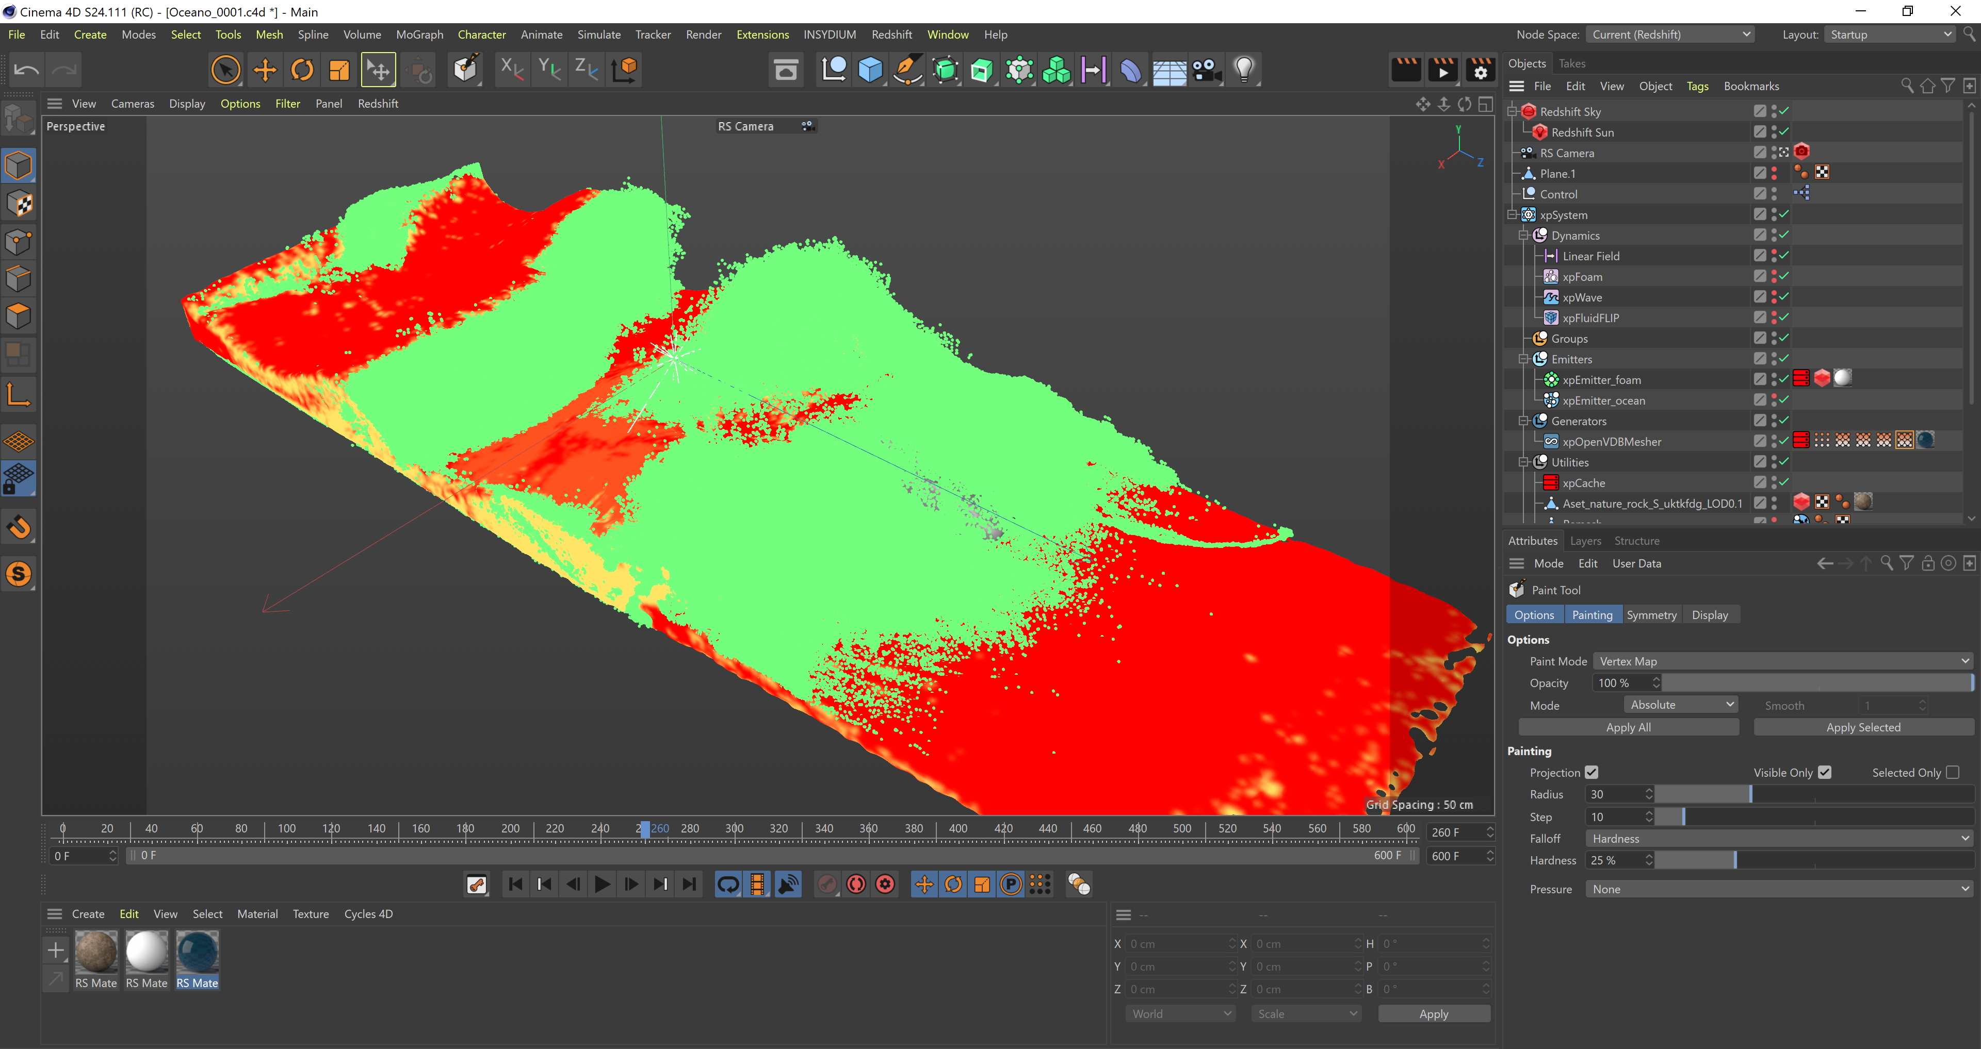Adjust the Radius slider
The image size is (1981, 1049).
[x=1750, y=795]
